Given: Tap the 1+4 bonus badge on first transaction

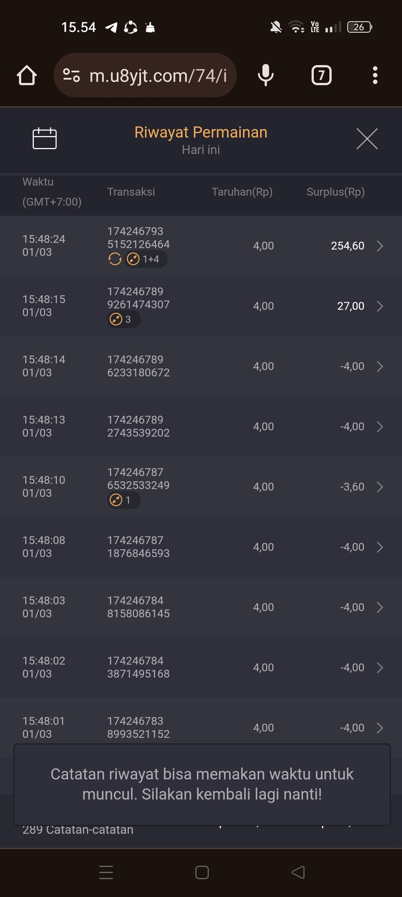Looking at the screenshot, I should tap(146, 259).
